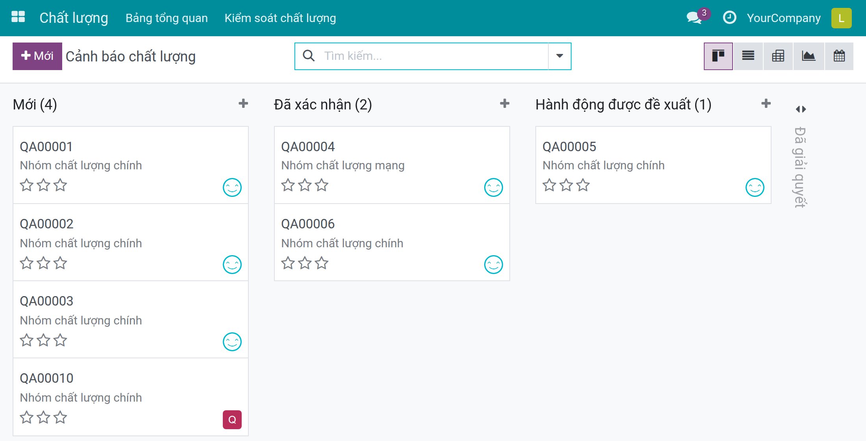Open the Kiểm soát chất lượng menu

pos(280,18)
